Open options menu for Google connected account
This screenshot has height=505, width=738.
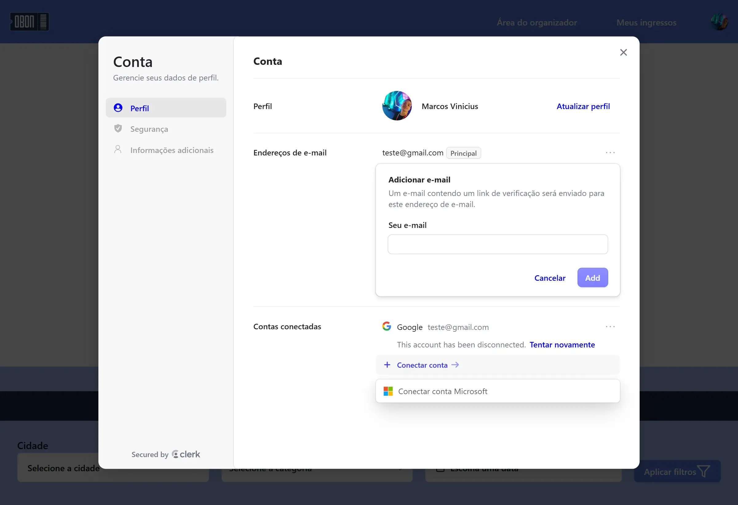[610, 327]
